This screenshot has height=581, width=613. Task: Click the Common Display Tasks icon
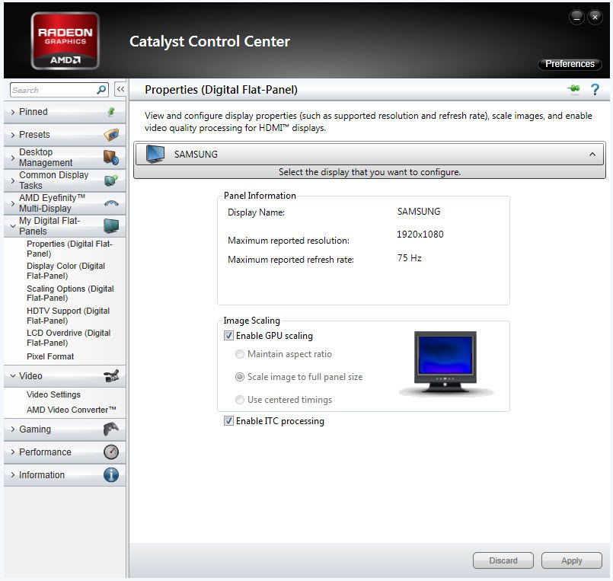click(111, 180)
